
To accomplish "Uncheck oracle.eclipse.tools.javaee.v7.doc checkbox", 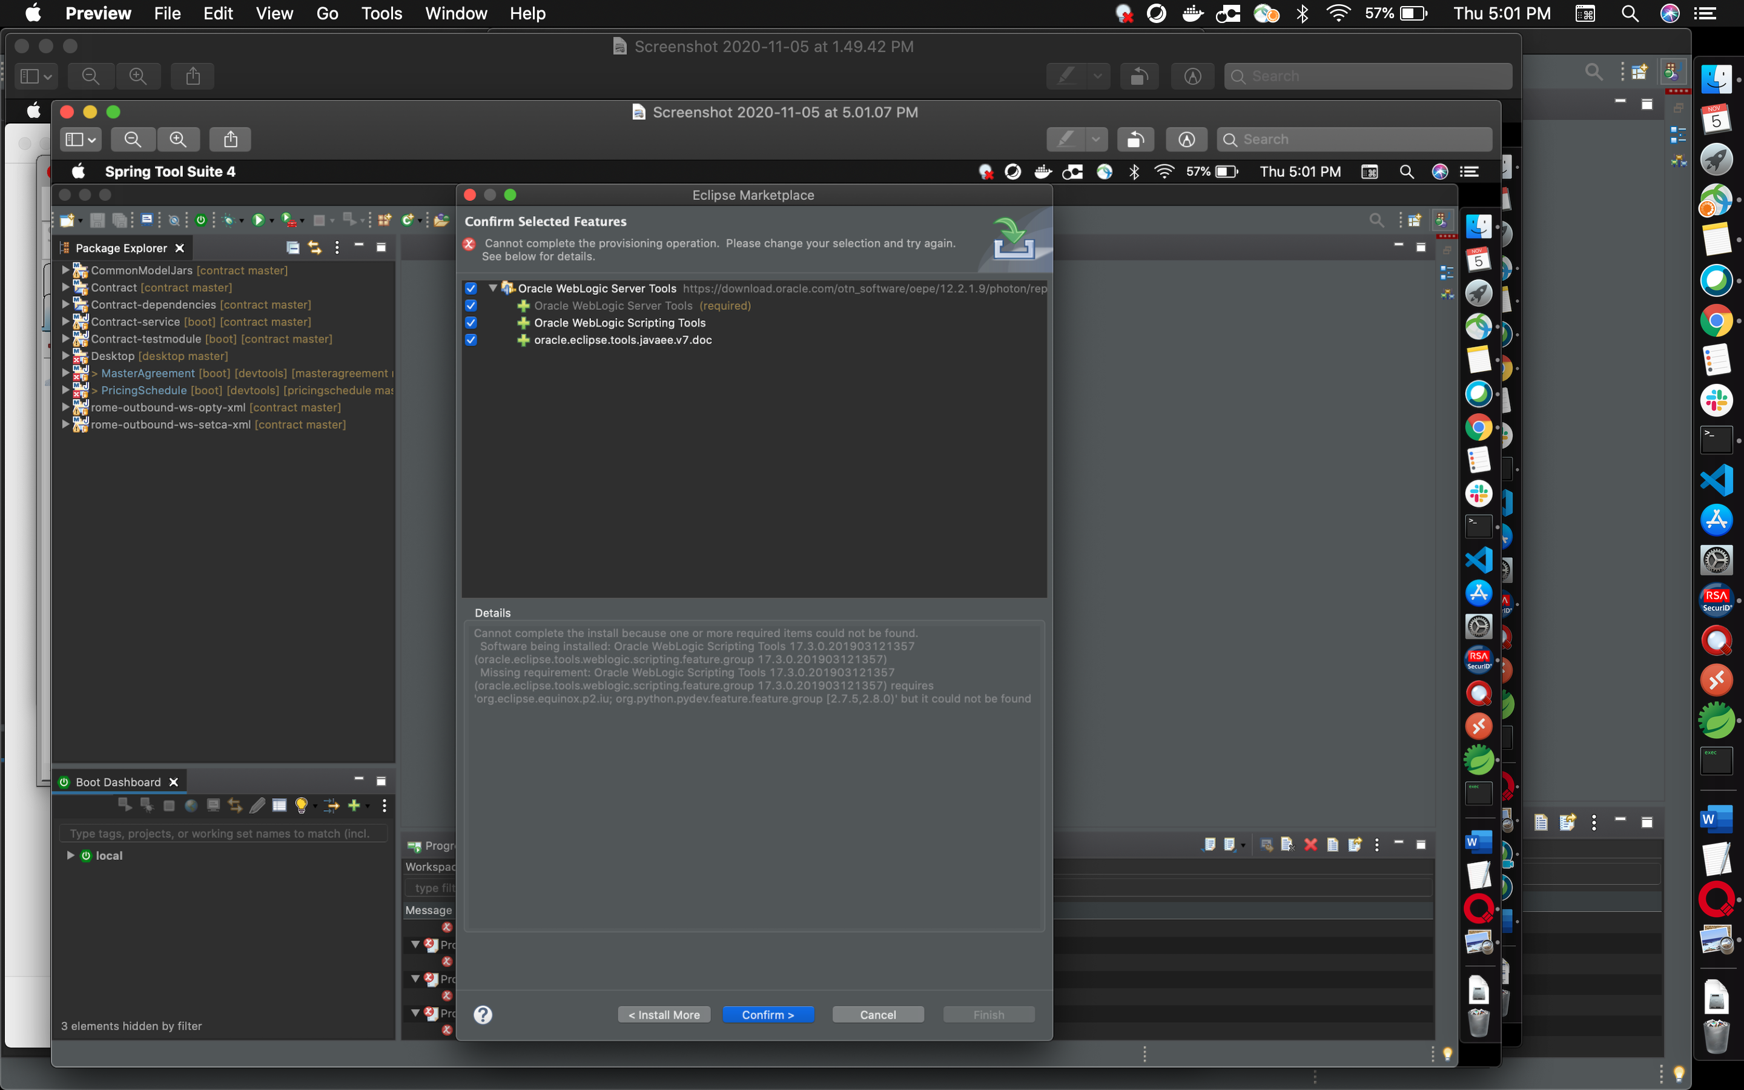I will [x=471, y=340].
